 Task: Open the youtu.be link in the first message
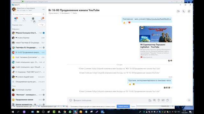tap(158, 19)
